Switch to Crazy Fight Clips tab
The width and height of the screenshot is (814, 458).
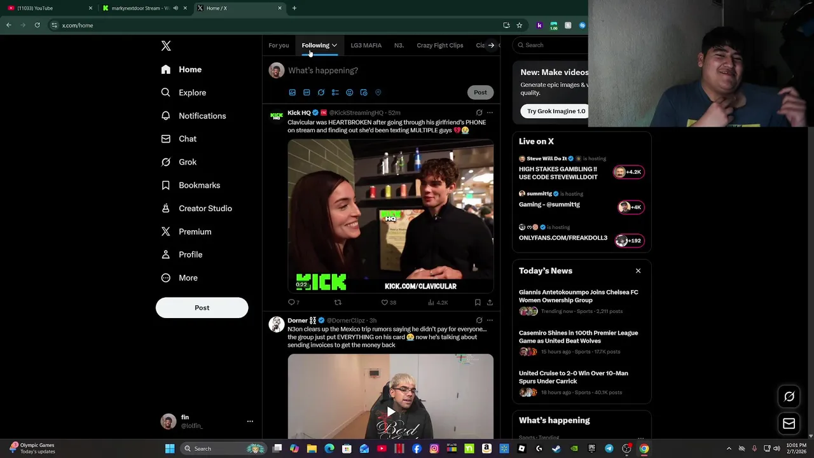tap(440, 45)
